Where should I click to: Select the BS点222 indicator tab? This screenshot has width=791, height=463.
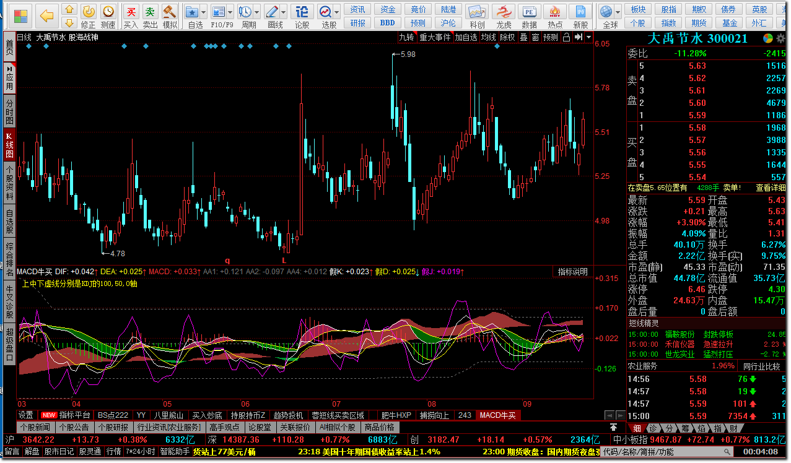coord(113,415)
